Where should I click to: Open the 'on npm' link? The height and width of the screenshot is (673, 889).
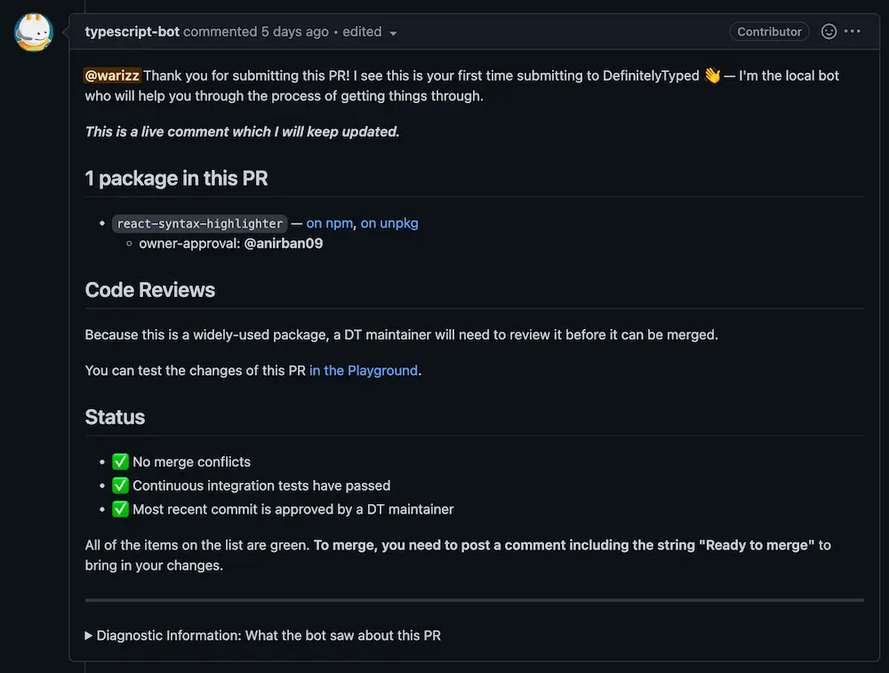[x=330, y=223]
